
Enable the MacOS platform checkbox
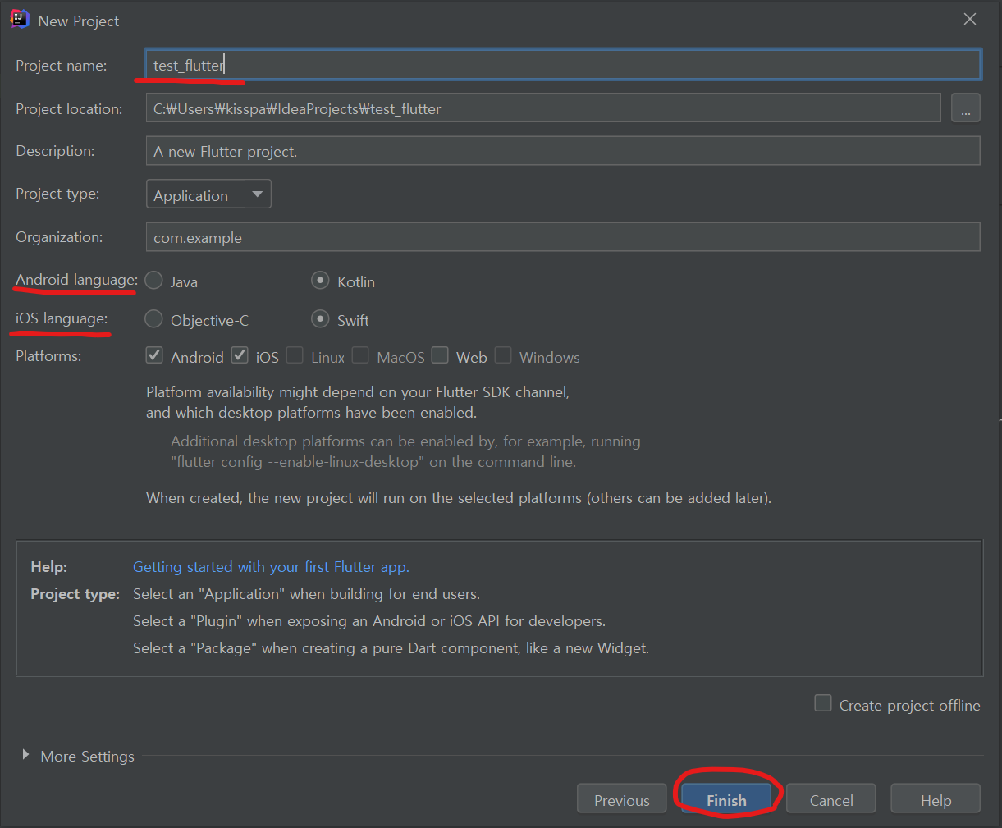tap(360, 355)
